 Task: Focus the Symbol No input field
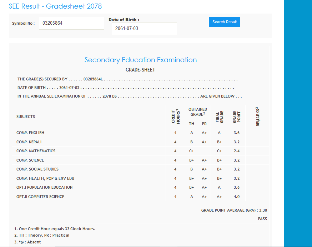pyautogui.click(x=71, y=23)
